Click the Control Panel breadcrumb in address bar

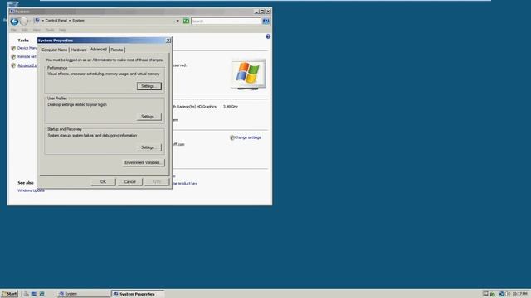tap(56, 21)
